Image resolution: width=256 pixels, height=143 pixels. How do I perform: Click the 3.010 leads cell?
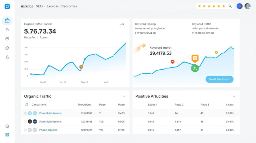click(151, 113)
